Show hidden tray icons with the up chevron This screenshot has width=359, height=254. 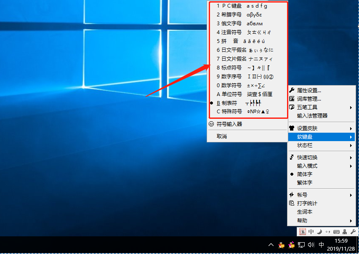coord(271,245)
